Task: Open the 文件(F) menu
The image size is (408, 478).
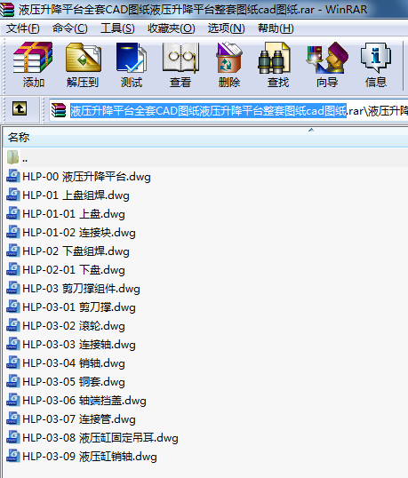Action: pyautogui.click(x=23, y=28)
